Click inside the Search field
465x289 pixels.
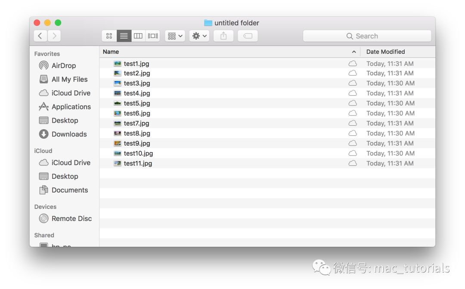[367, 36]
